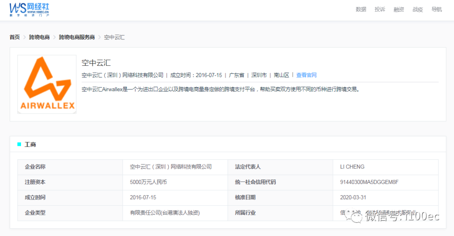Click the chevron after 首页 breadcrumb
This screenshot has height=236, width=454.
click(24, 37)
